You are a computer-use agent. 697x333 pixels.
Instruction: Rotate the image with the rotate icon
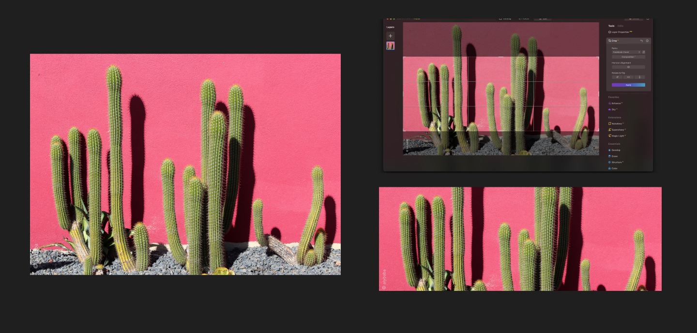(617, 77)
